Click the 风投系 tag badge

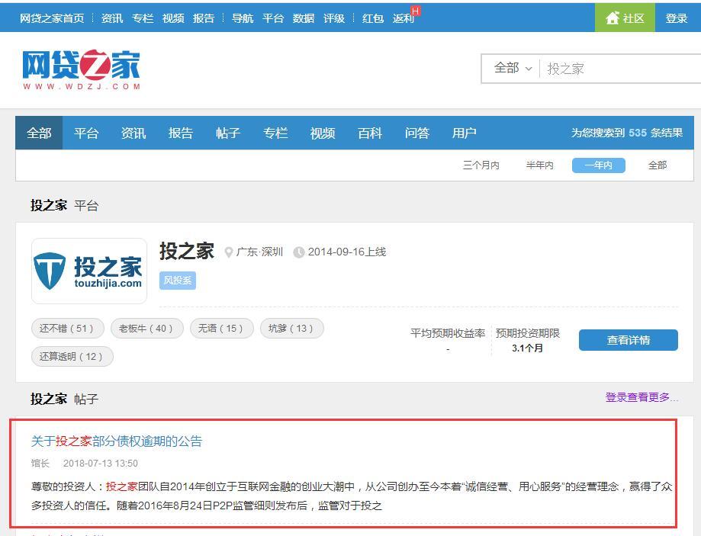178,281
